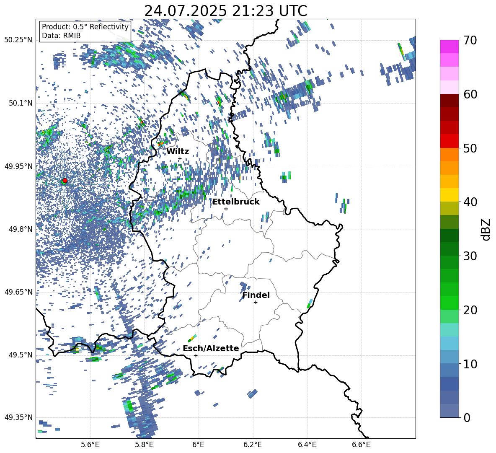Viewport: 496px width, 453px height.
Task: Click the cross marker below Wiltz
Action: click(x=180, y=158)
